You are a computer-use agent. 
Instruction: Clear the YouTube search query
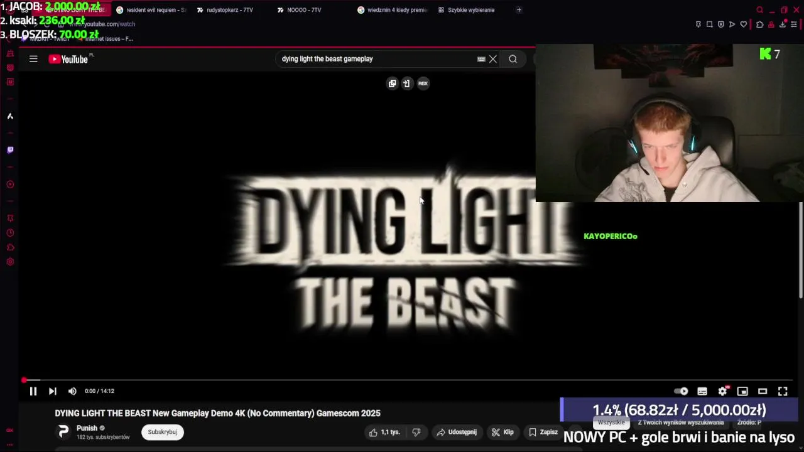pos(493,59)
